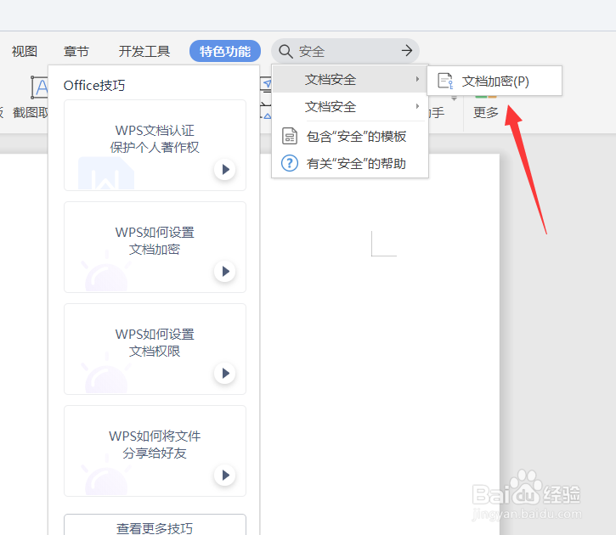This screenshot has width=616, height=535.
Task: Click the 查看更多技巧 button
Action: point(155,525)
